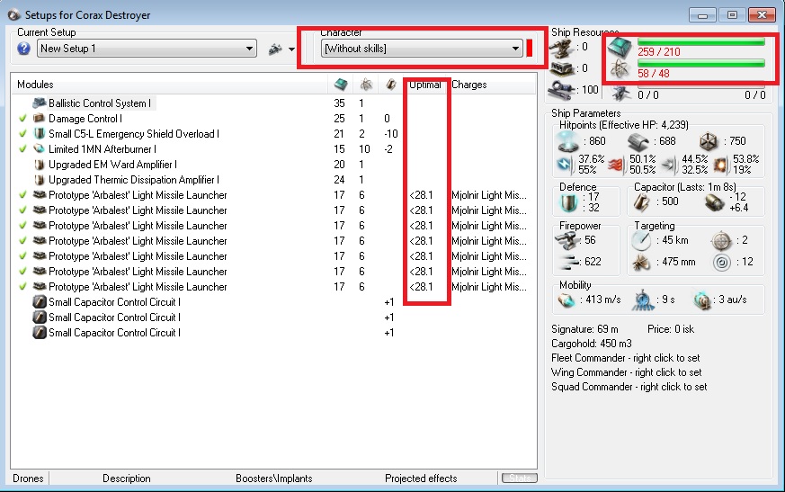Toggle the Limited 1MN Afterburner I checkmark
The height and width of the screenshot is (492, 785).
tap(22, 148)
